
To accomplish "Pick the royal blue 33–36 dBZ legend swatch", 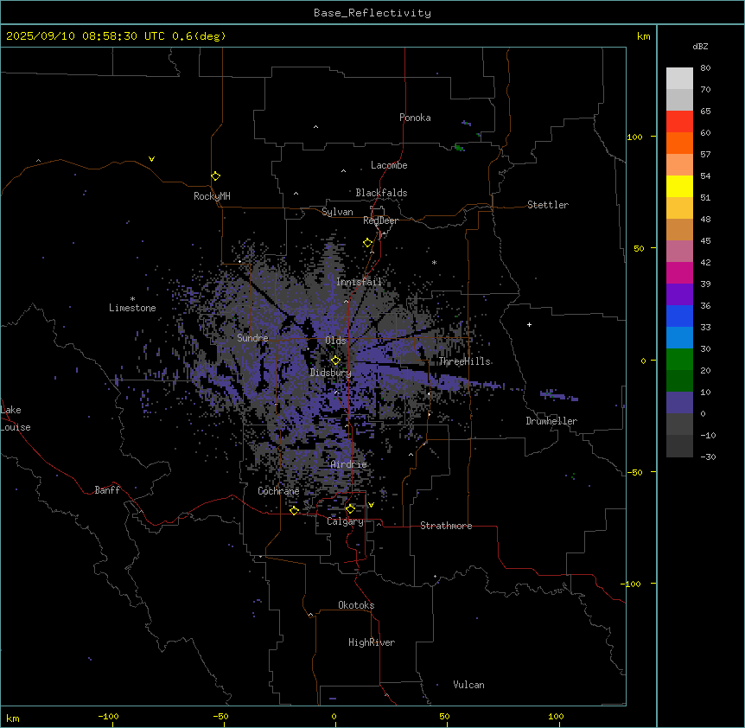I will click(679, 316).
